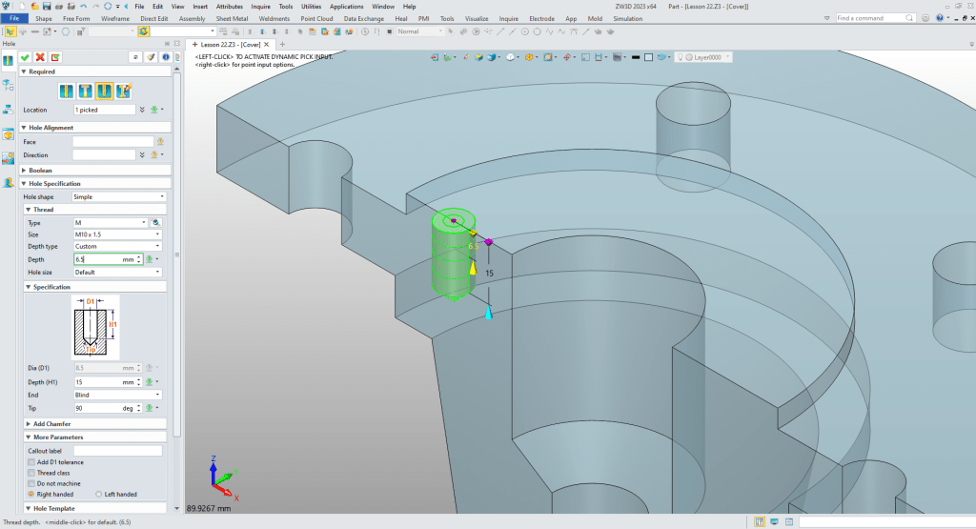
Task: Click the blue File button
Action: (x=14, y=18)
